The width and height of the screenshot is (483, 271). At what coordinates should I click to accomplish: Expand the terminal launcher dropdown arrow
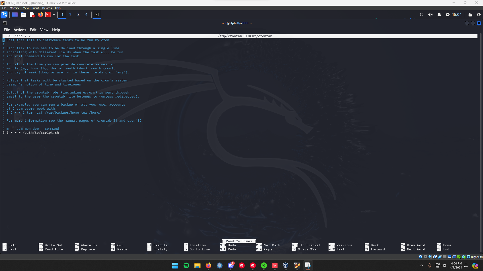[x=54, y=15]
